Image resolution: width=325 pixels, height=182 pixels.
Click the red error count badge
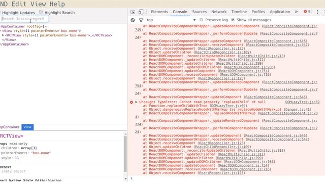coord(307,12)
